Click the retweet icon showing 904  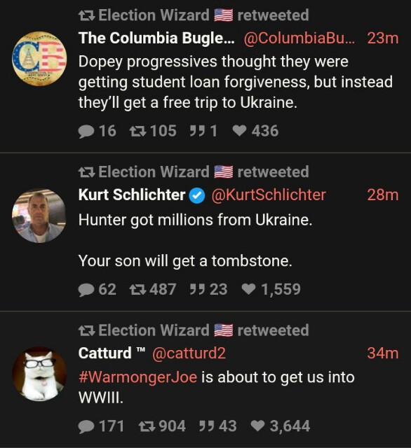147,426
